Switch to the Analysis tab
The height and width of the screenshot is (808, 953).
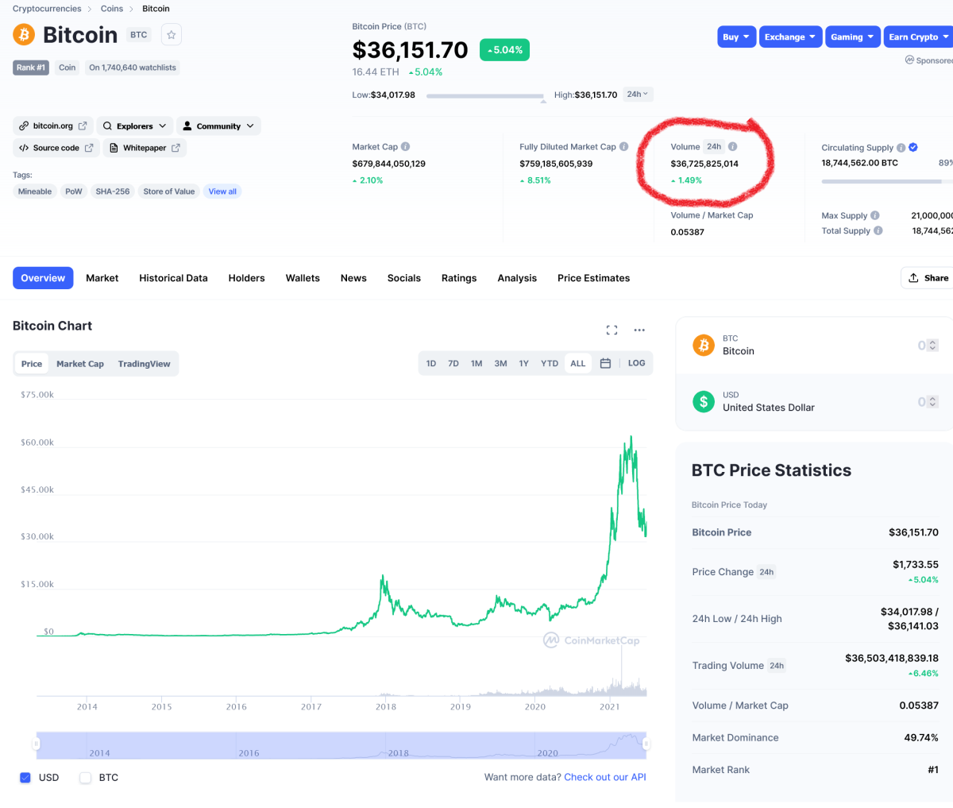517,278
